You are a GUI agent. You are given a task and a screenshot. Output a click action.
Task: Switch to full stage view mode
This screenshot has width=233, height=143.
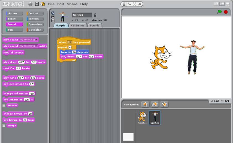pyautogui.click(x=222, y=4)
